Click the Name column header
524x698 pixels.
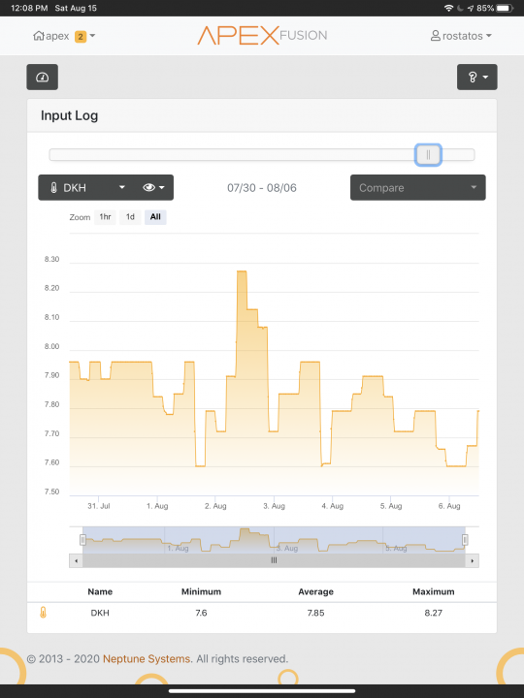tap(100, 591)
